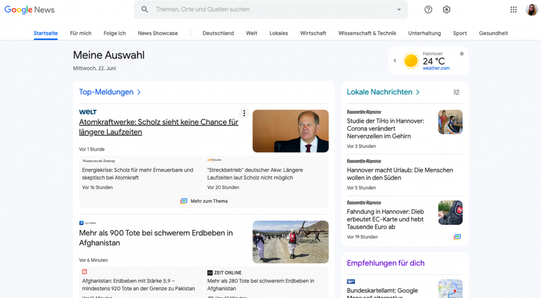Open Empfehlungen für dich heading
Viewport: 541px width, 298px height.
click(386, 263)
